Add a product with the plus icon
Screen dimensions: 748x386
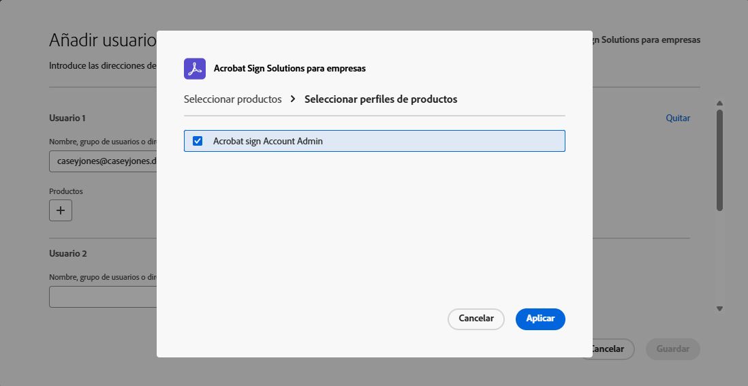(x=61, y=210)
